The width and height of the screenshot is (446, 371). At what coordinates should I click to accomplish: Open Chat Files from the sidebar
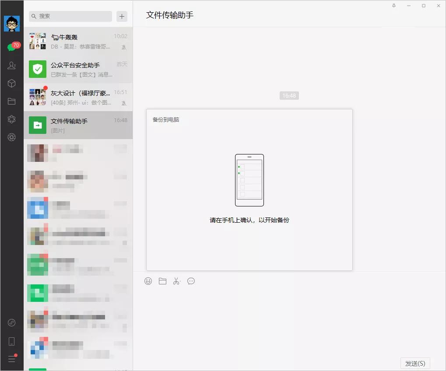[x=11, y=101]
